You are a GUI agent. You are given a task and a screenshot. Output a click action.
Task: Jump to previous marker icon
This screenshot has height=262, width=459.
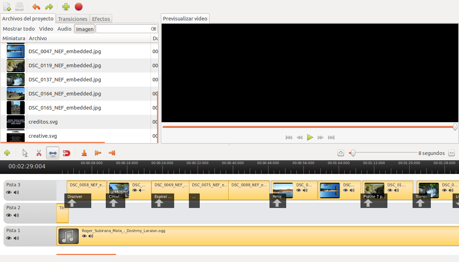[98, 153]
